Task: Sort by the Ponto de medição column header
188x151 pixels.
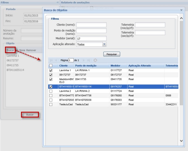Action: (x=85, y=66)
